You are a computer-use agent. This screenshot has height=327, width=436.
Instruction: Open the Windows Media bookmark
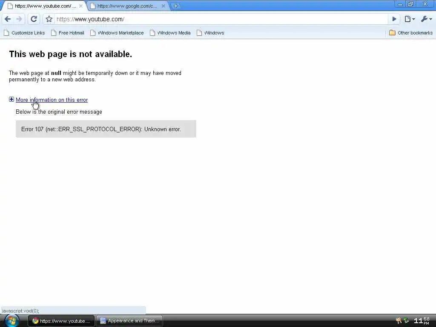(170, 33)
